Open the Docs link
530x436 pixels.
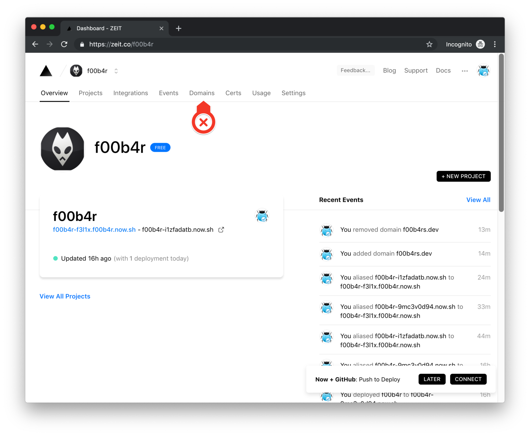pyautogui.click(x=443, y=70)
